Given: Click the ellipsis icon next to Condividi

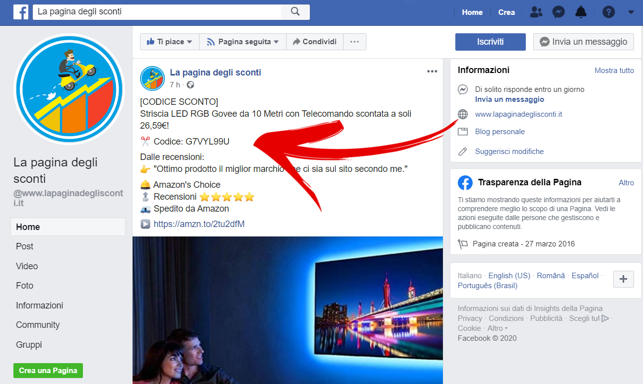Looking at the screenshot, I should 355,42.
